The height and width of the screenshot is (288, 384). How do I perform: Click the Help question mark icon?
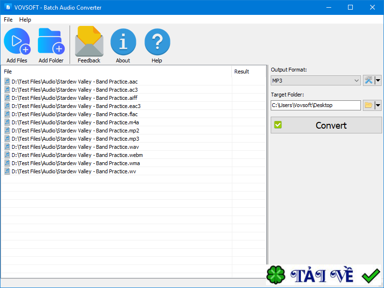[157, 42]
